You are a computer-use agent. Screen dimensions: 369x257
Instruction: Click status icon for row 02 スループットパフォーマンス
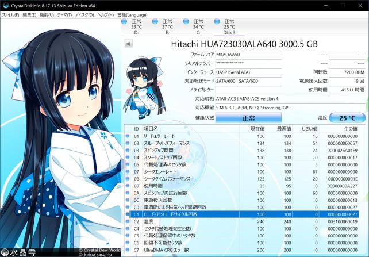[x=128, y=143]
